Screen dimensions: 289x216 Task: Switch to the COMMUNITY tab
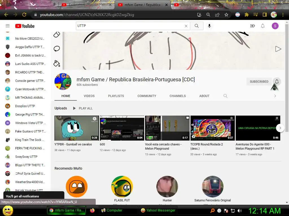click(x=147, y=96)
